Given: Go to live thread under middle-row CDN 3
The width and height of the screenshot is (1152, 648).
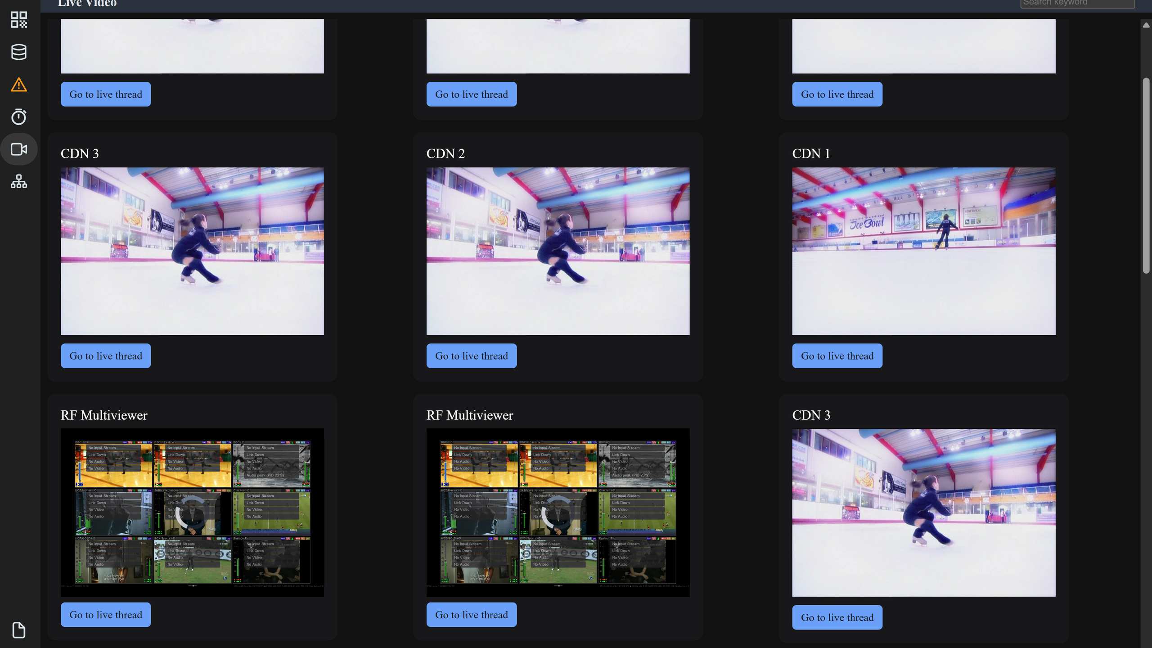Looking at the screenshot, I should coord(106,355).
